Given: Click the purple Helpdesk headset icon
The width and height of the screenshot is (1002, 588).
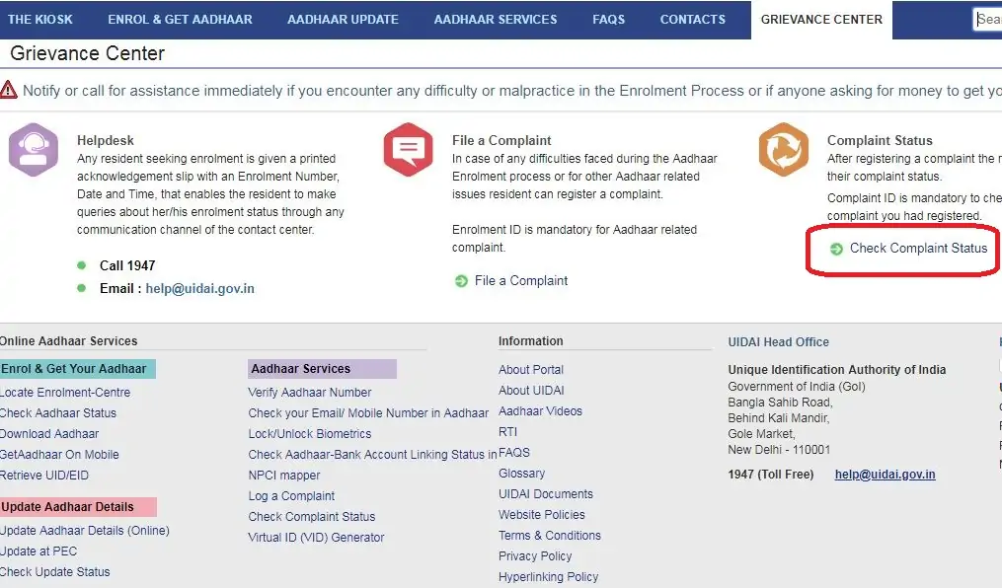Looking at the screenshot, I should tap(34, 150).
